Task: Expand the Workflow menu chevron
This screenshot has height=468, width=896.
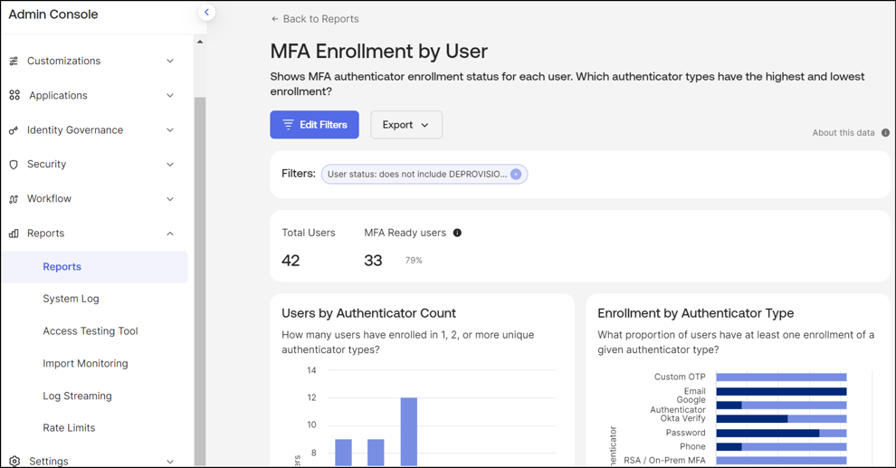Action: point(170,199)
